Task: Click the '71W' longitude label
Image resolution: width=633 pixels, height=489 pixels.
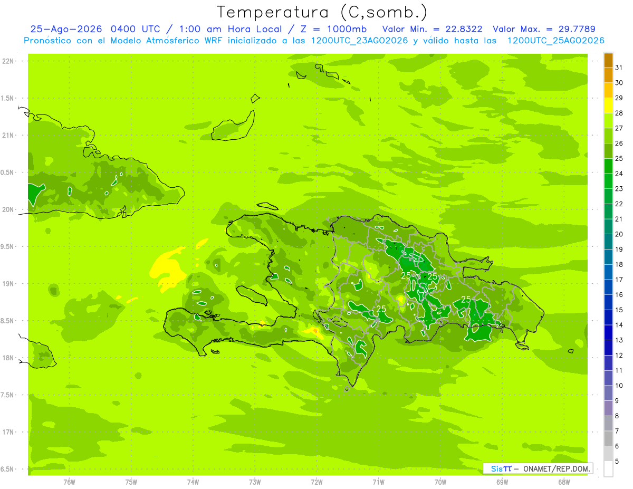Action: pos(378,482)
